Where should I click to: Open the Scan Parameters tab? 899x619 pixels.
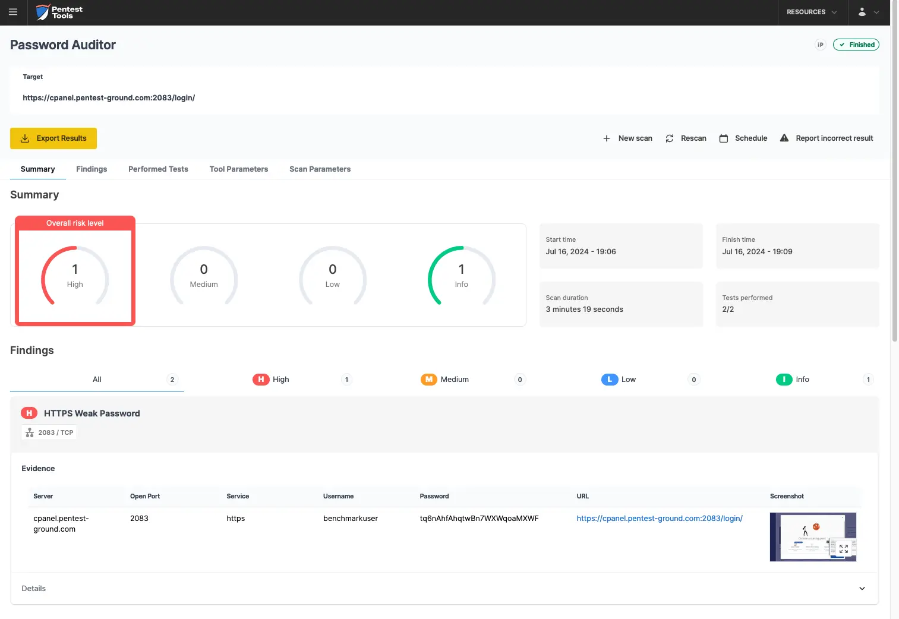click(x=320, y=169)
